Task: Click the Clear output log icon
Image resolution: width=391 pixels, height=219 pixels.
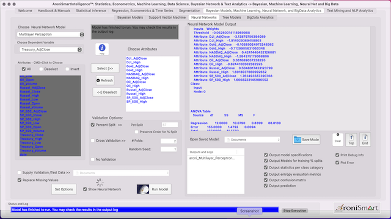Action: (x=338, y=139)
